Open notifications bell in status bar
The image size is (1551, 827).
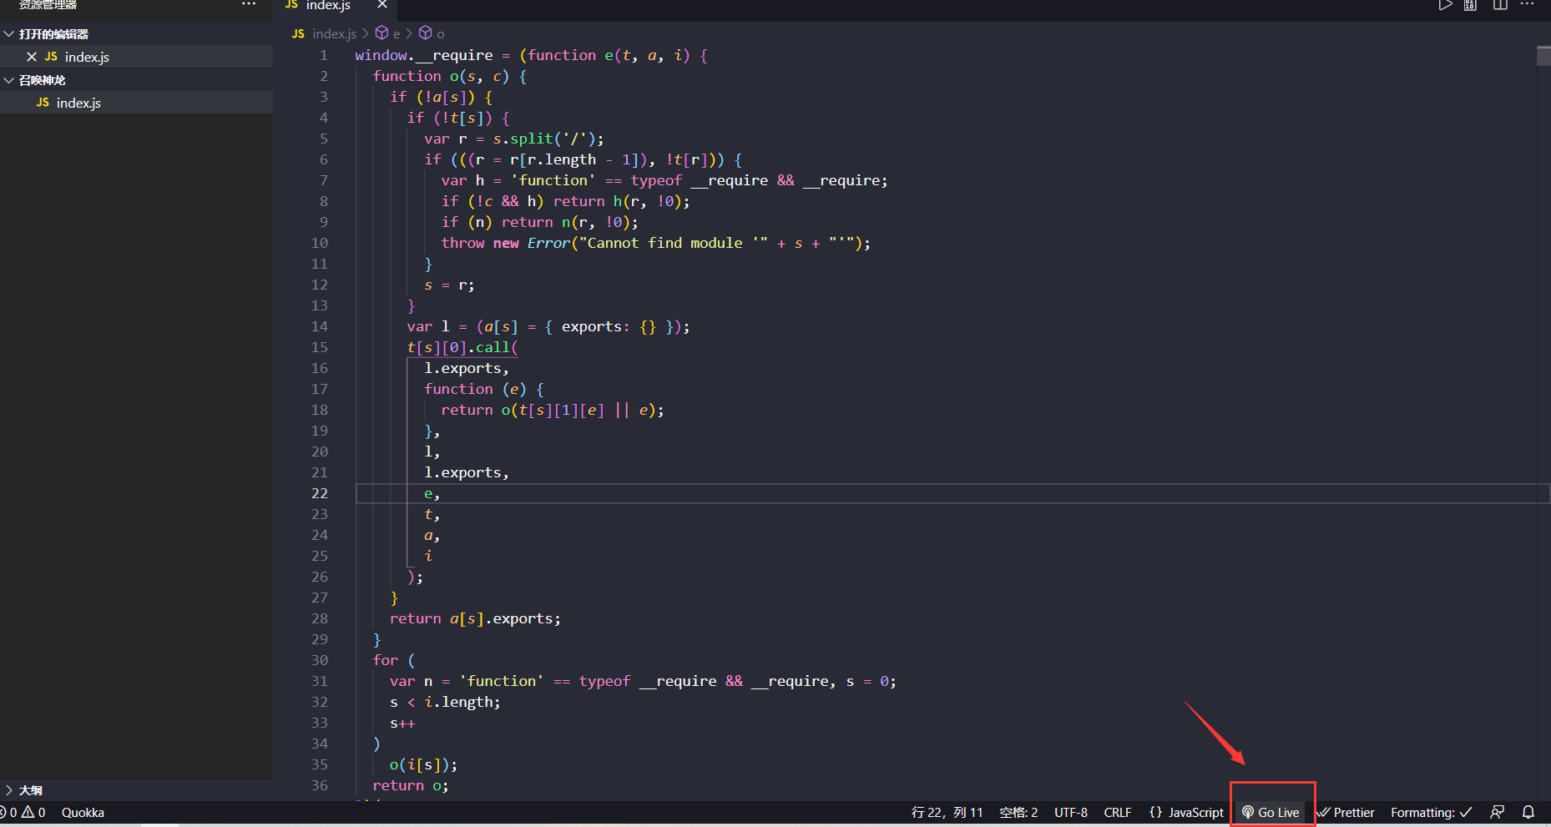1528,812
